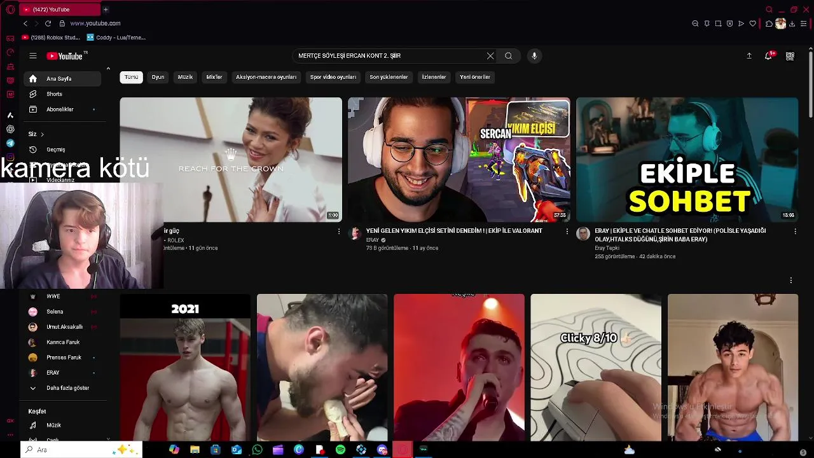Clear the search box with the X
The height and width of the screenshot is (458, 814).
[490, 56]
